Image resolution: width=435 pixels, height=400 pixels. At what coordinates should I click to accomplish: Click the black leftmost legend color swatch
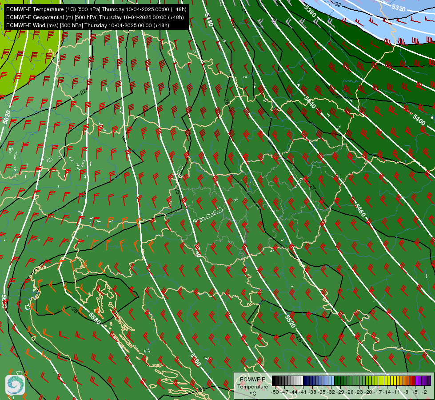[274, 380]
